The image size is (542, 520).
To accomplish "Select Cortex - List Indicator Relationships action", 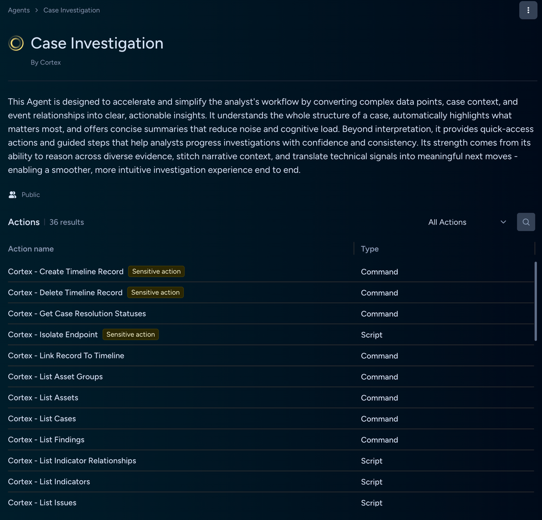I will tap(271, 461).
